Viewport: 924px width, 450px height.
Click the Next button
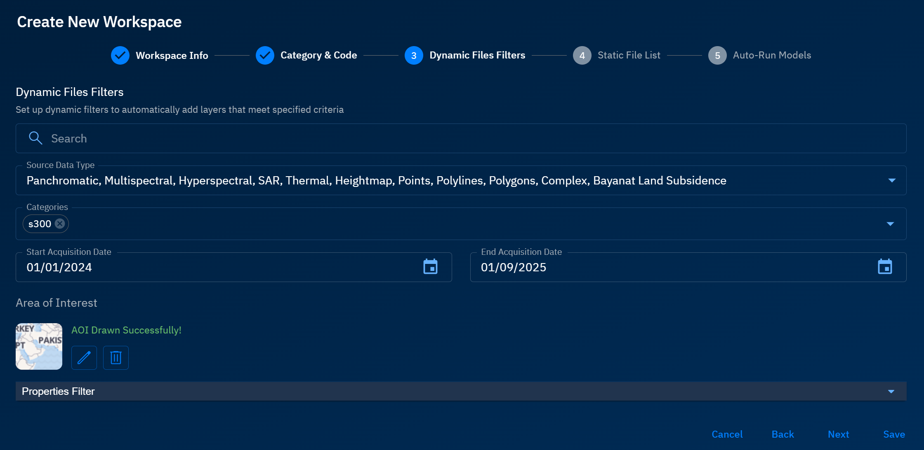(x=838, y=434)
